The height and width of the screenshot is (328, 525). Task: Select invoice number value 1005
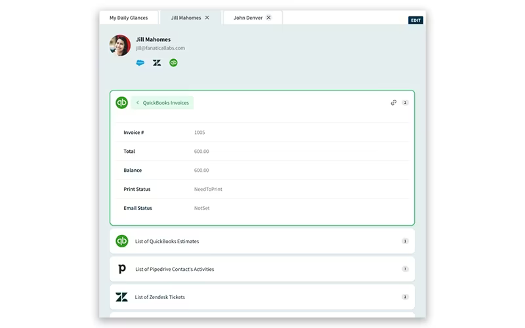tap(199, 133)
